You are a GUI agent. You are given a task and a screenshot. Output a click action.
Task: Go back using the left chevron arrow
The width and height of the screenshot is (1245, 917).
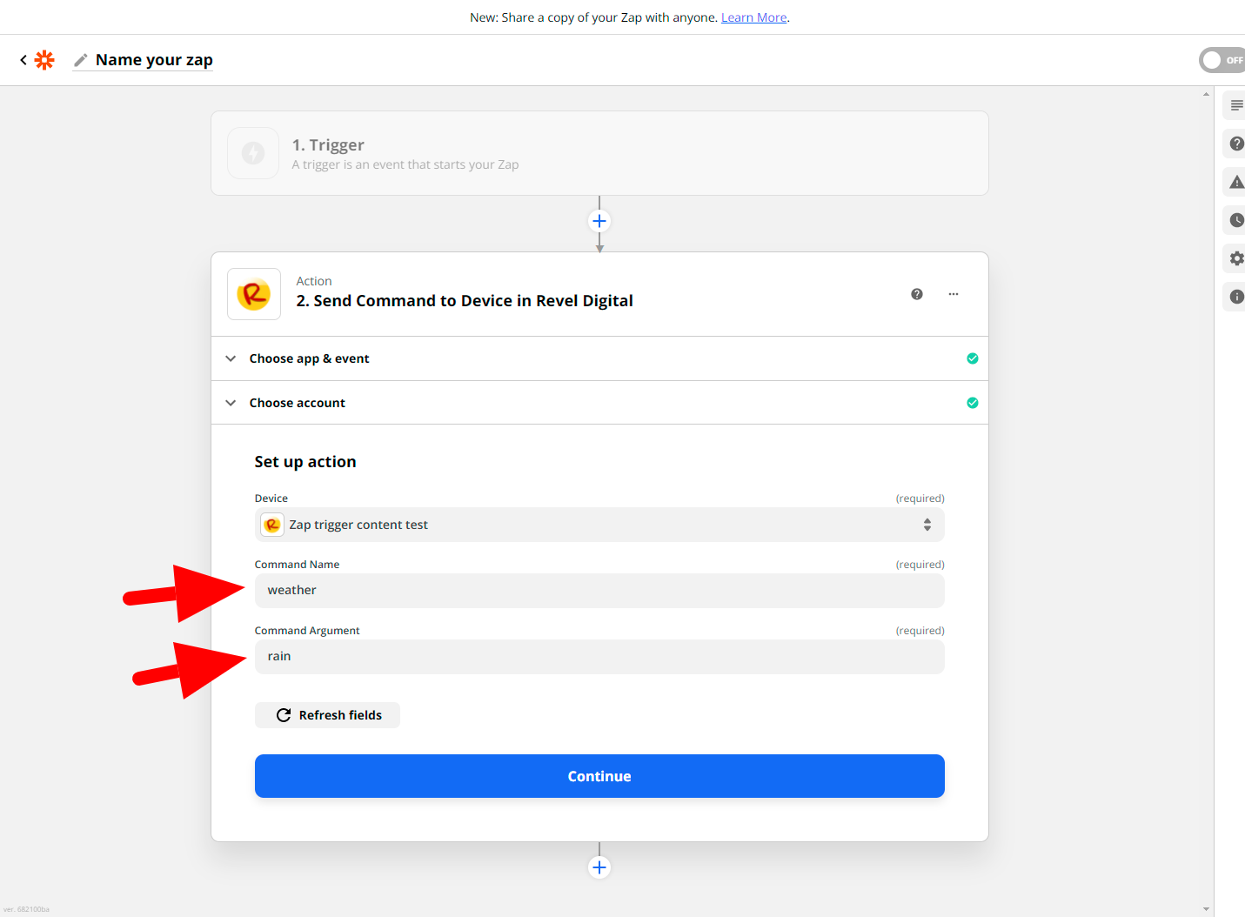tap(23, 60)
